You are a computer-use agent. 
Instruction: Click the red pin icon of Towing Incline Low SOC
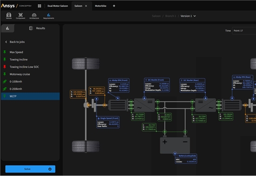pos(5,67)
